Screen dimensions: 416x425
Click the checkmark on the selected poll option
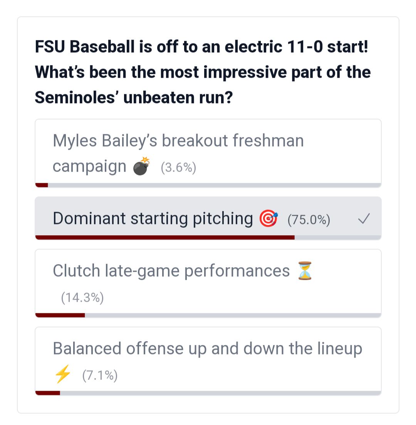(x=364, y=219)
